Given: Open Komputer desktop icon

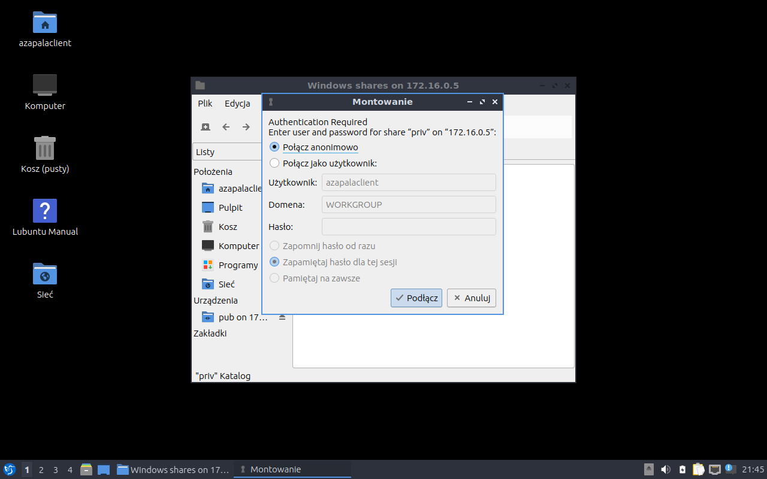Looking at the screenshot, I should click(45, 92).
